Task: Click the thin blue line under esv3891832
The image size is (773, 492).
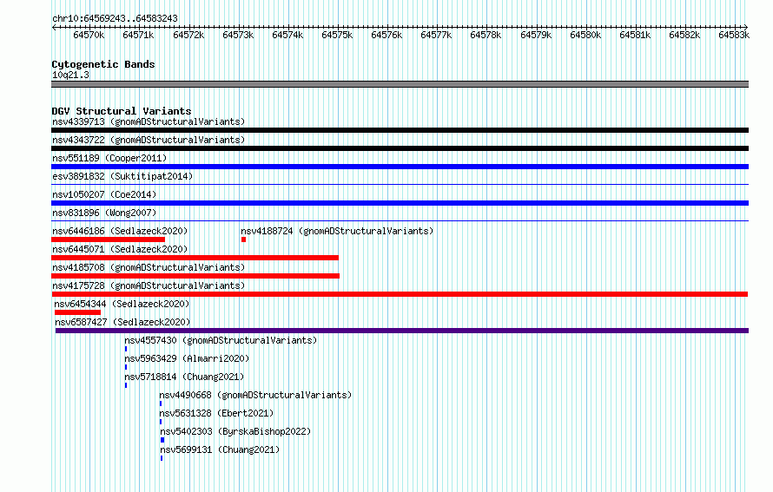Action: 400,185
